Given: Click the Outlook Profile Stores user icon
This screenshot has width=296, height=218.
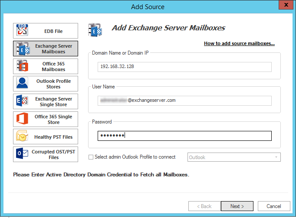Looking at the screenshot, I should (x=22, y=83).
